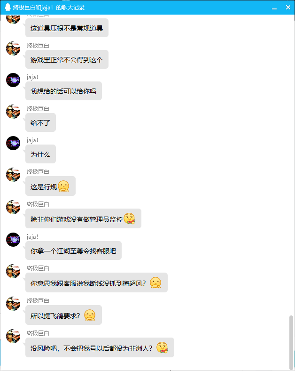Click the '给不了' message bubble

tap(40, 122)
